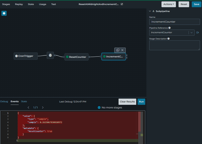
Task: Click the green check on ResetCounter node
Action: click(67, 57)
